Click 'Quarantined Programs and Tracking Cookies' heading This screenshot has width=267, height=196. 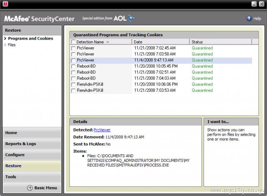[118, 35]
